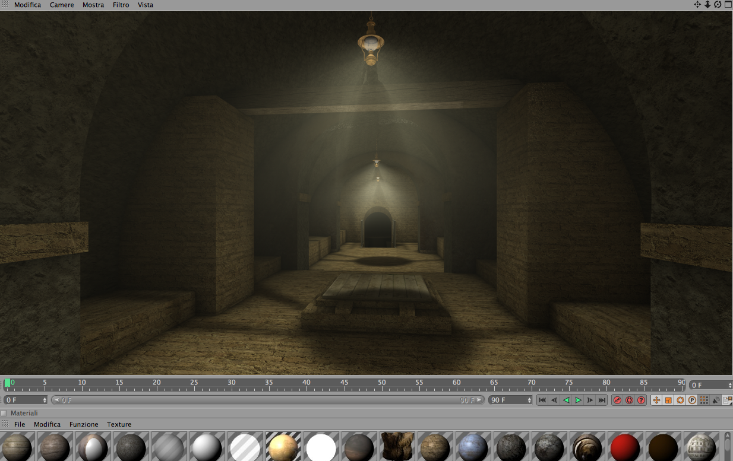
Task: Toggle Position recording with the orange arrows icon
Action: coord(656,400)
